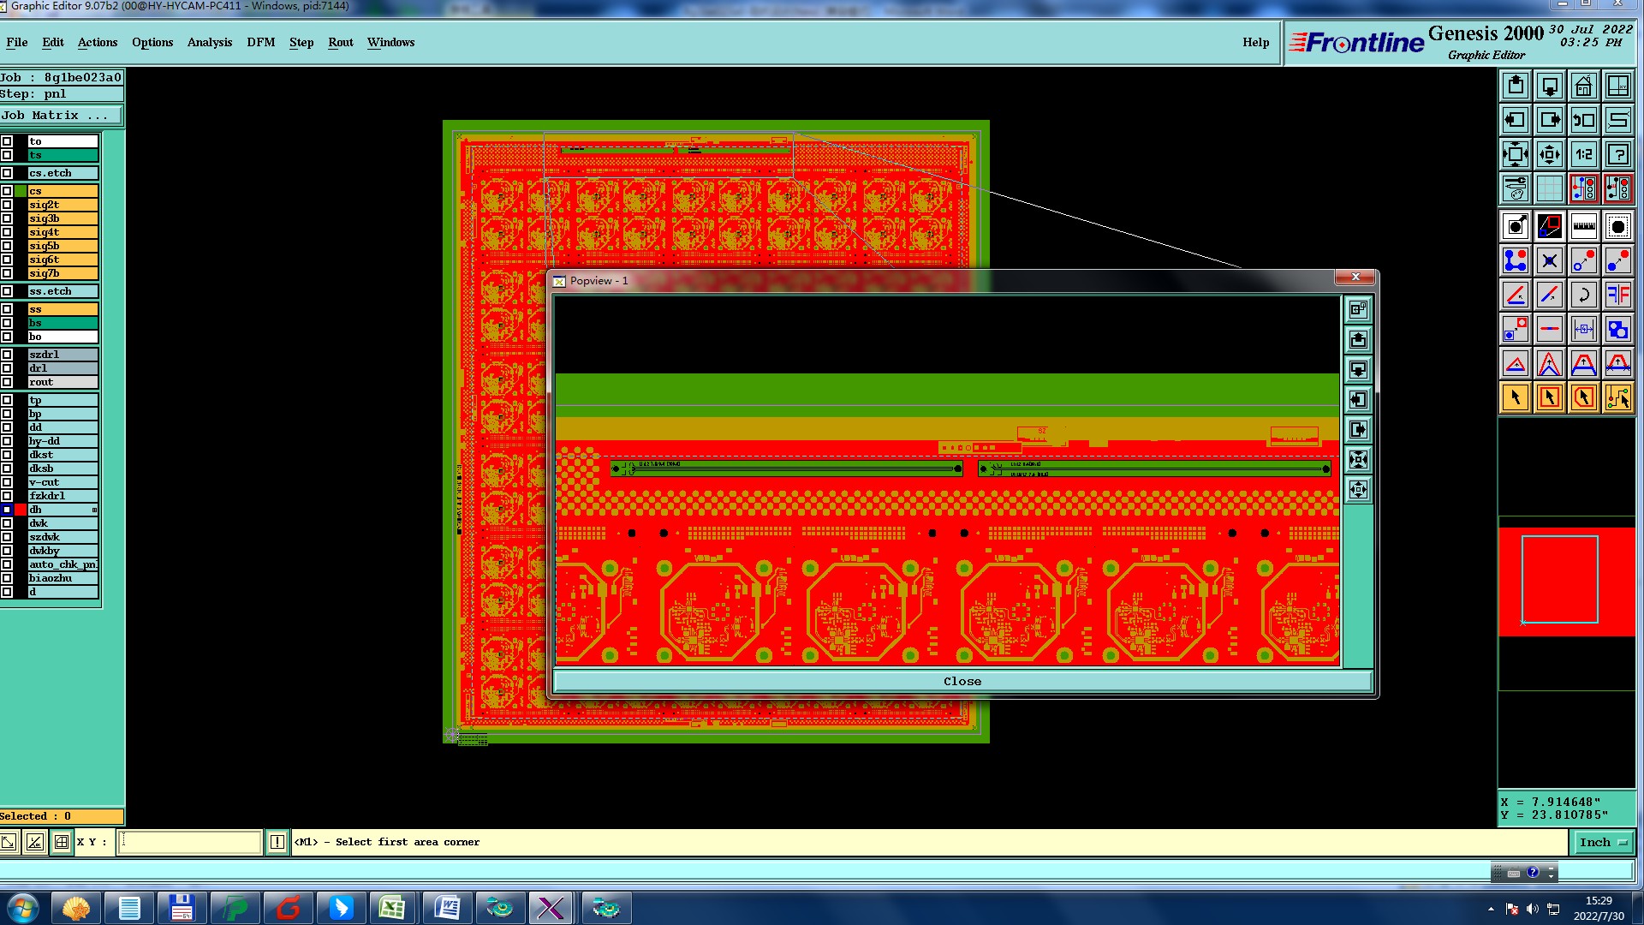
Task: Click the question mark help icon in toolbox
Action: 1617,154
